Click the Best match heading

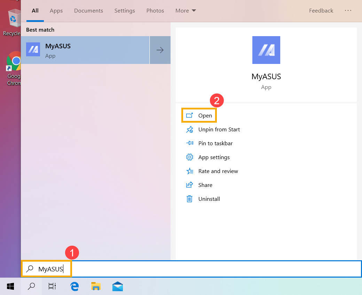tap(40, 30)
